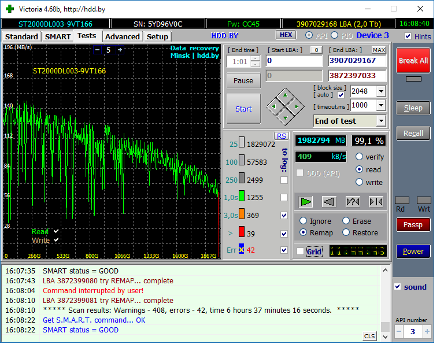Open the block size 2048 dropdown

coord(380,91)
